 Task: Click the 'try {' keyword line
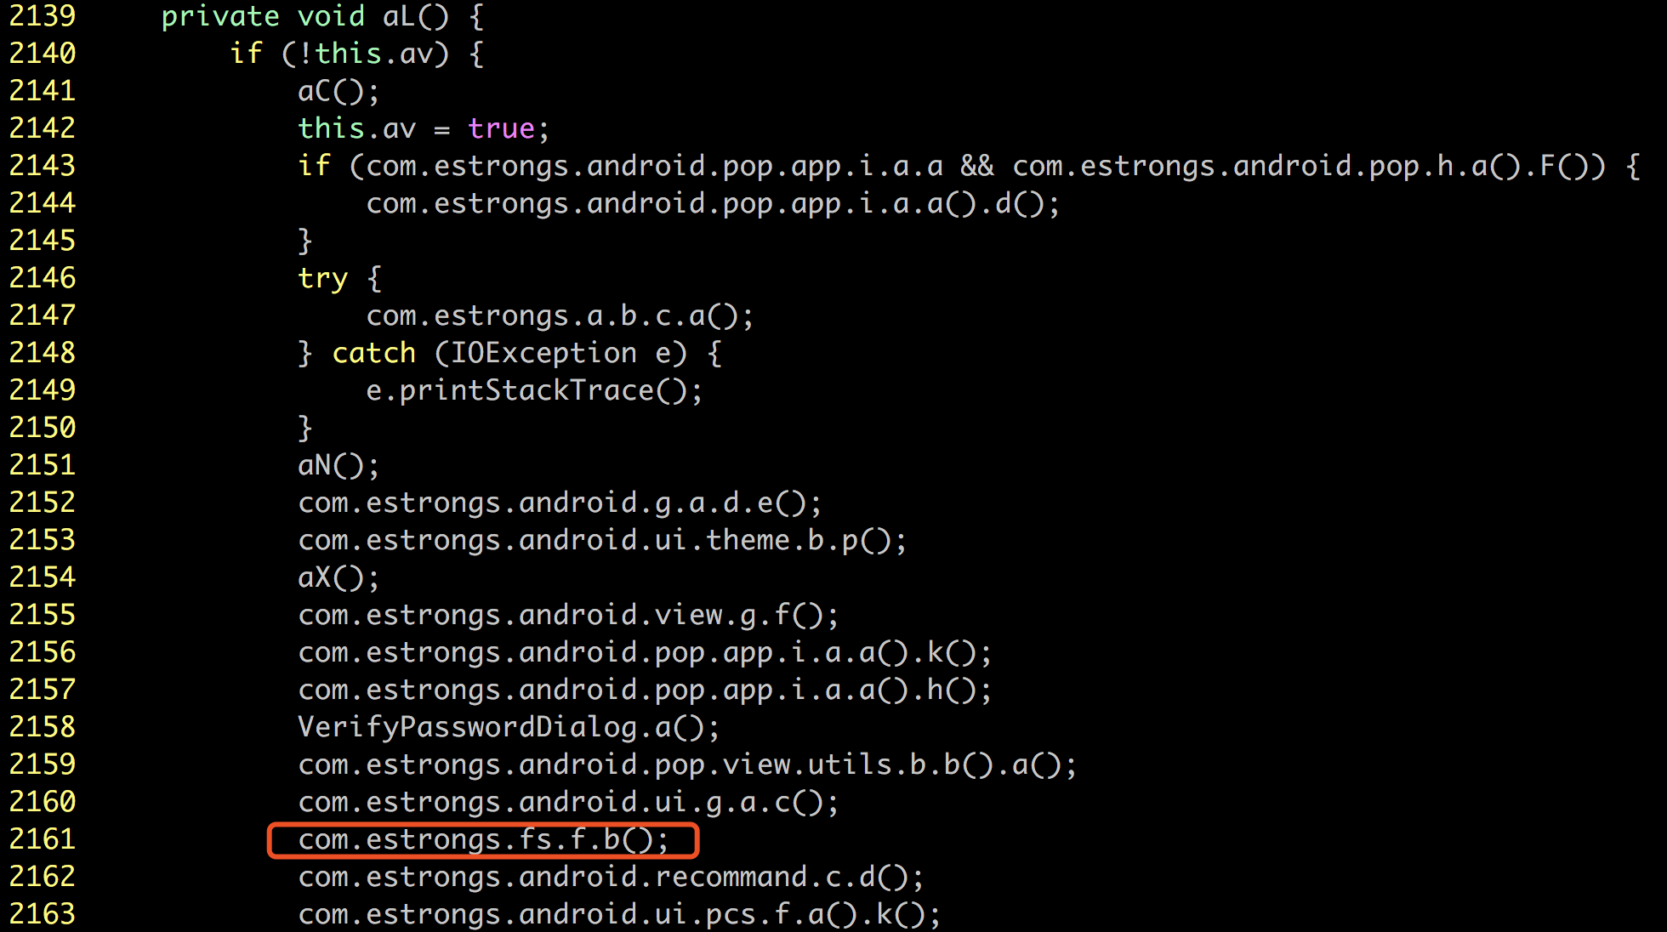(339, 279)
